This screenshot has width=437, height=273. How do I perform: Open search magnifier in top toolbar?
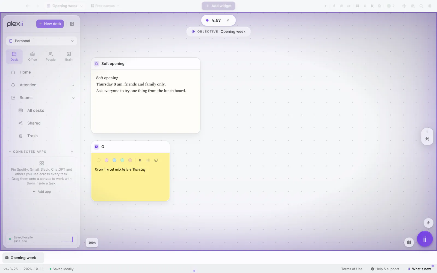421,6
